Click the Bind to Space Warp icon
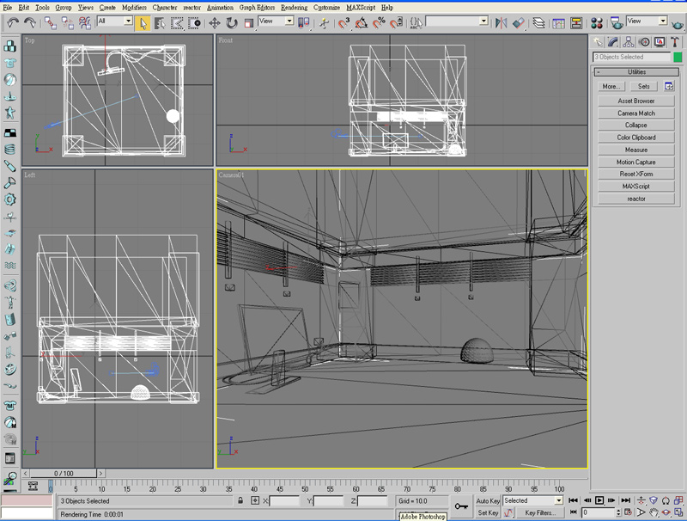Screen dimensions: 687x521 [x=84, y=22]
